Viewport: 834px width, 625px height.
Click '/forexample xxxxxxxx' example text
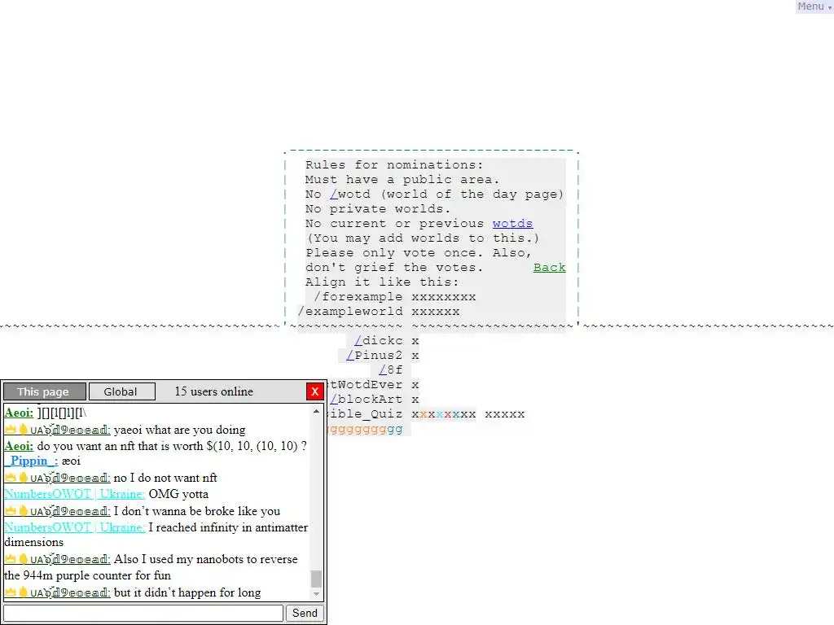click(x=395, y=296)
